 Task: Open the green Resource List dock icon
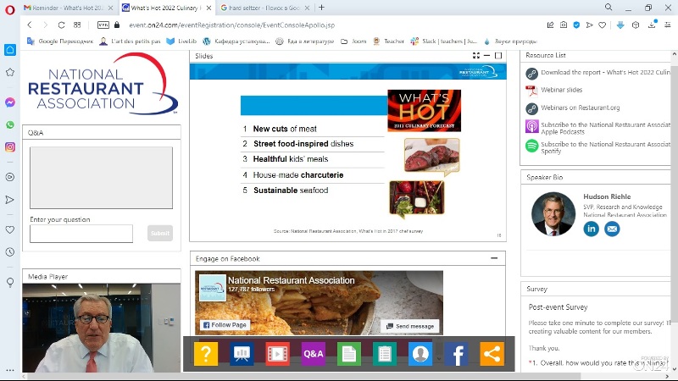(x=349, y=354)
